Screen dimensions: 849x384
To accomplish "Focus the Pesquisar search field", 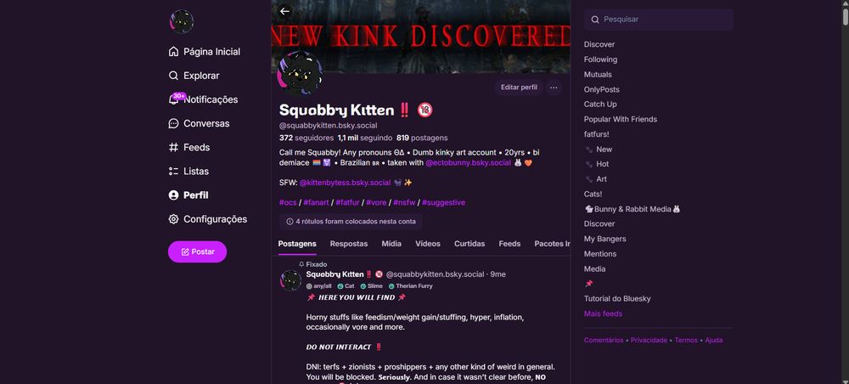I will (659, 20).
